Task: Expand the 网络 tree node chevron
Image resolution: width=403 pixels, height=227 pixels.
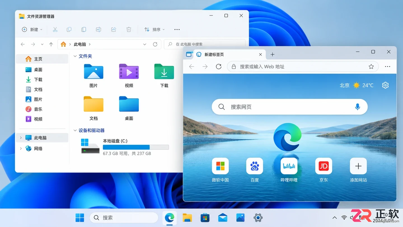Action: point(21,149)
